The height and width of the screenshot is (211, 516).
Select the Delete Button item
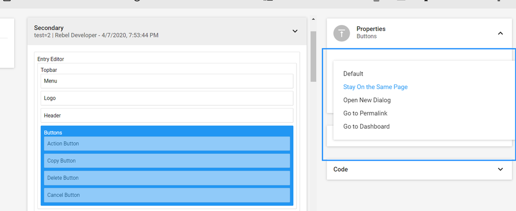pos(166,178)
